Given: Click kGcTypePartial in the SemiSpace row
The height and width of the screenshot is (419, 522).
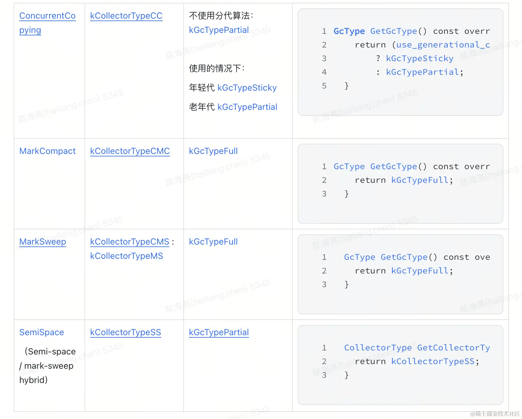Looking at the screenshot, I should point(219,332).
